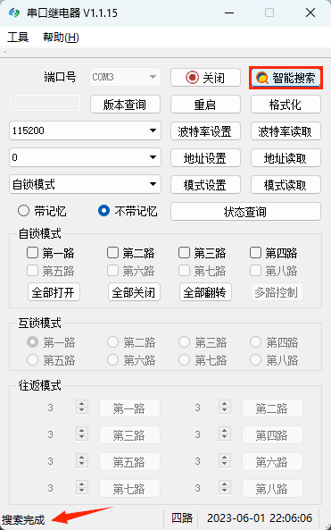Choose the 不带记忆 radio option

pos(103,211)
